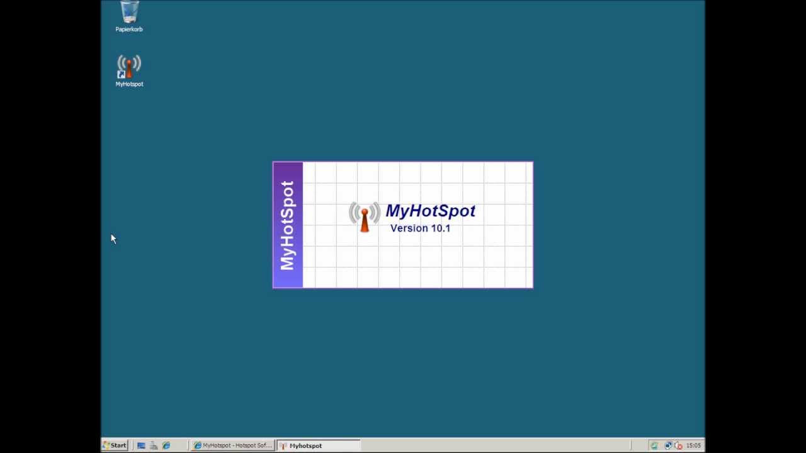Image resolution: width=806 pixels, height=453 pixels.
Task: Click the green system tray icon
Action: pos(654,445)
